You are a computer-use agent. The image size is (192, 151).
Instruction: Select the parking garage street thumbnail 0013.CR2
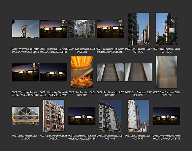(x=138, y=29)
